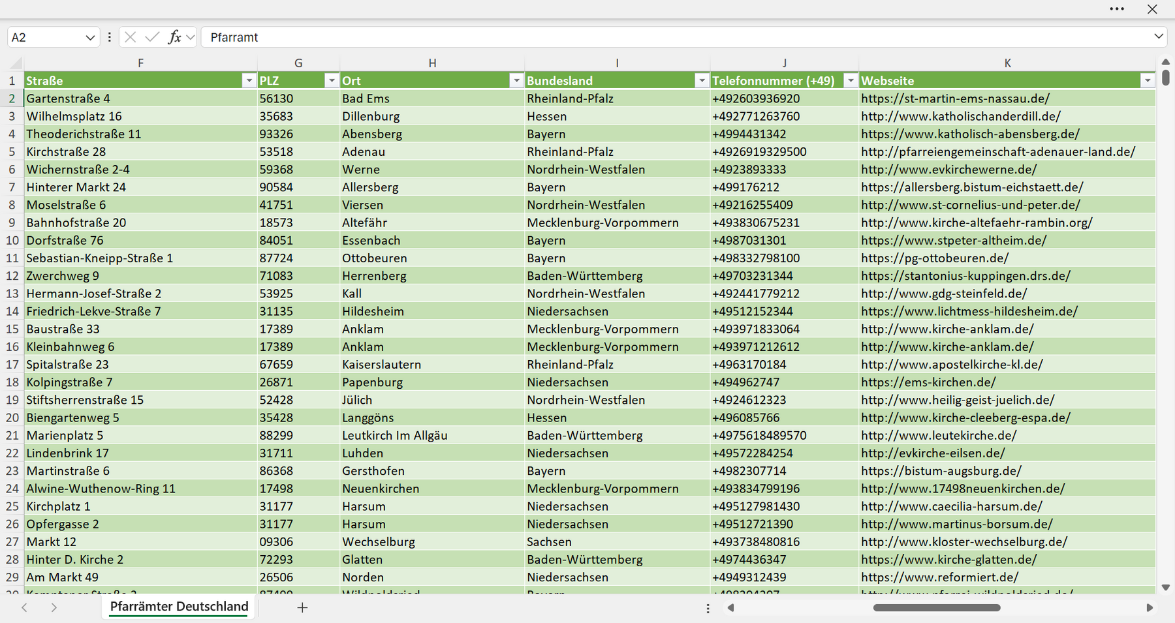The width and height of the screenshot is (1175, 623).
Task: Open the Webseite column filter dropdown
Action: (x=1148, y=80)
